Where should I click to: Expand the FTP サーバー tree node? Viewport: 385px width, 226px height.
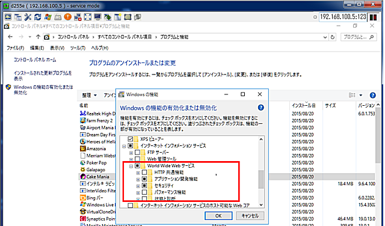click(131, 153)
